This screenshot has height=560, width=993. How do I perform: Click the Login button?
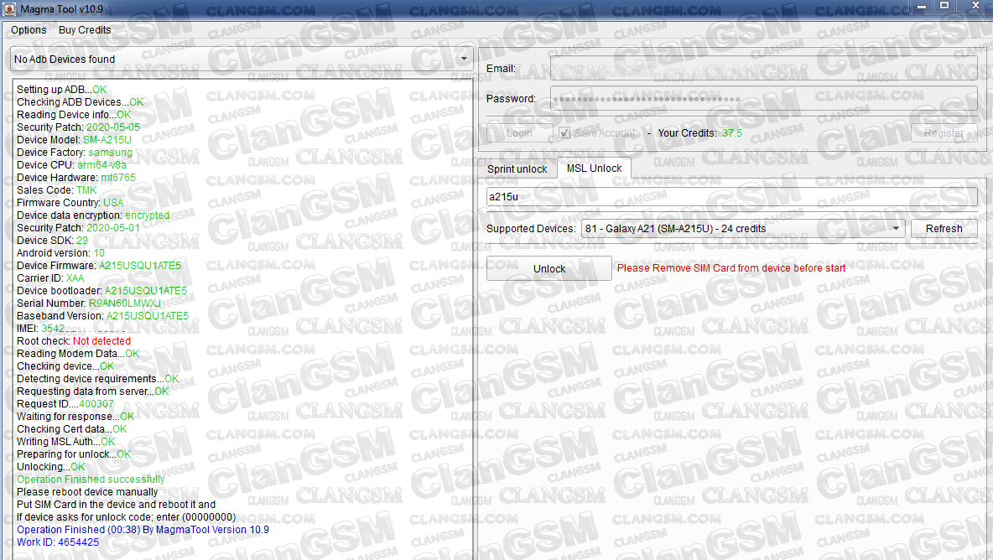click(x=519, y=133)
